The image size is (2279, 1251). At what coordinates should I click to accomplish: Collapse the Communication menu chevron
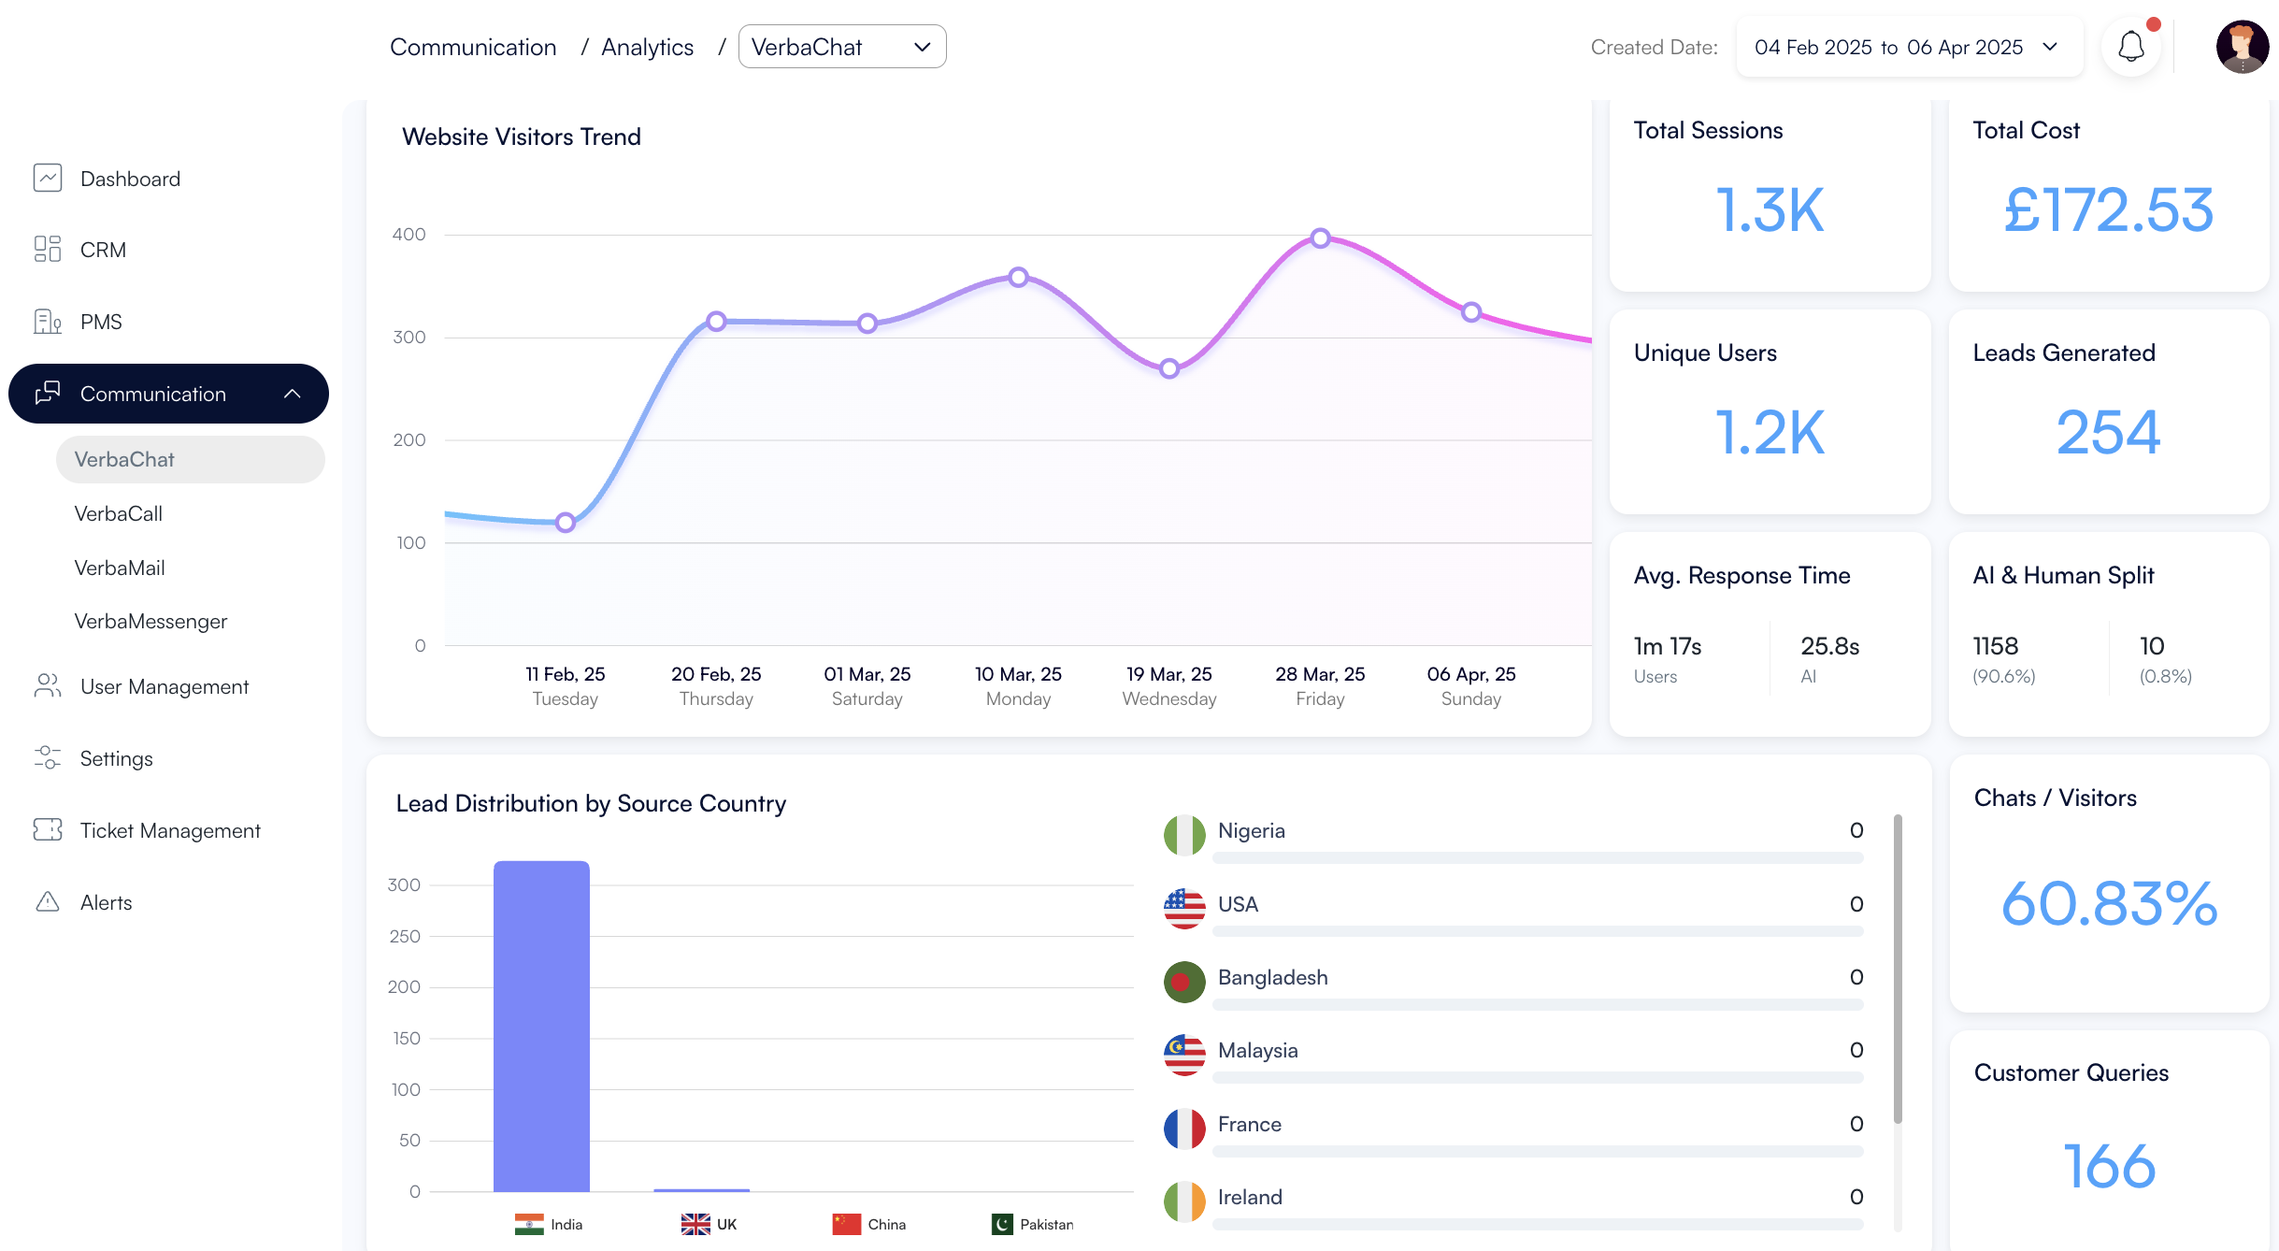[x=293, y=394]
